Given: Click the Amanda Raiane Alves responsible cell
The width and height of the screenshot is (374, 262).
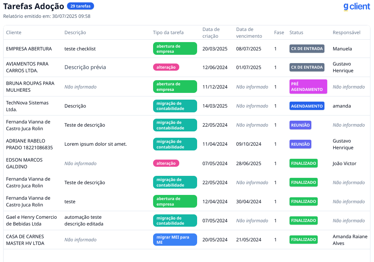Looking at the screenshot, I should tap(350, 240).
